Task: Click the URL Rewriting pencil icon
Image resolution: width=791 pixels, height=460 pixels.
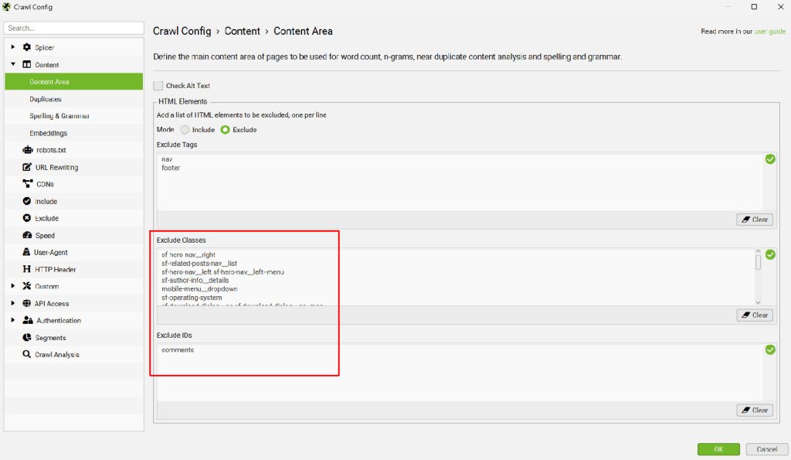Action: tap(27, 167)
